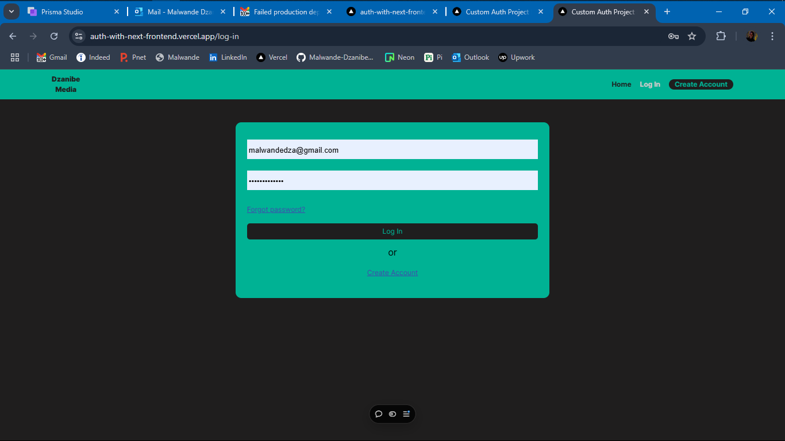Focus the email input field
This screenshot has width=785, height=441.
tap(392, 150)
